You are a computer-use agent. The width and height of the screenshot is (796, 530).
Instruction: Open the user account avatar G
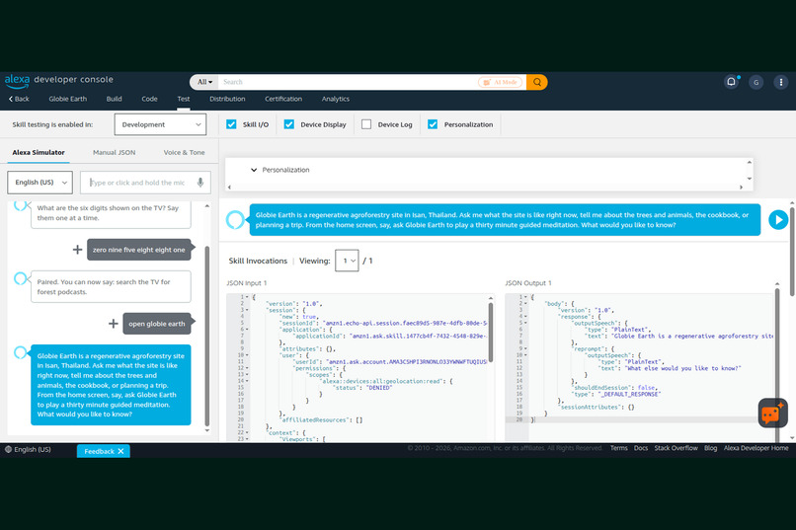756,82
